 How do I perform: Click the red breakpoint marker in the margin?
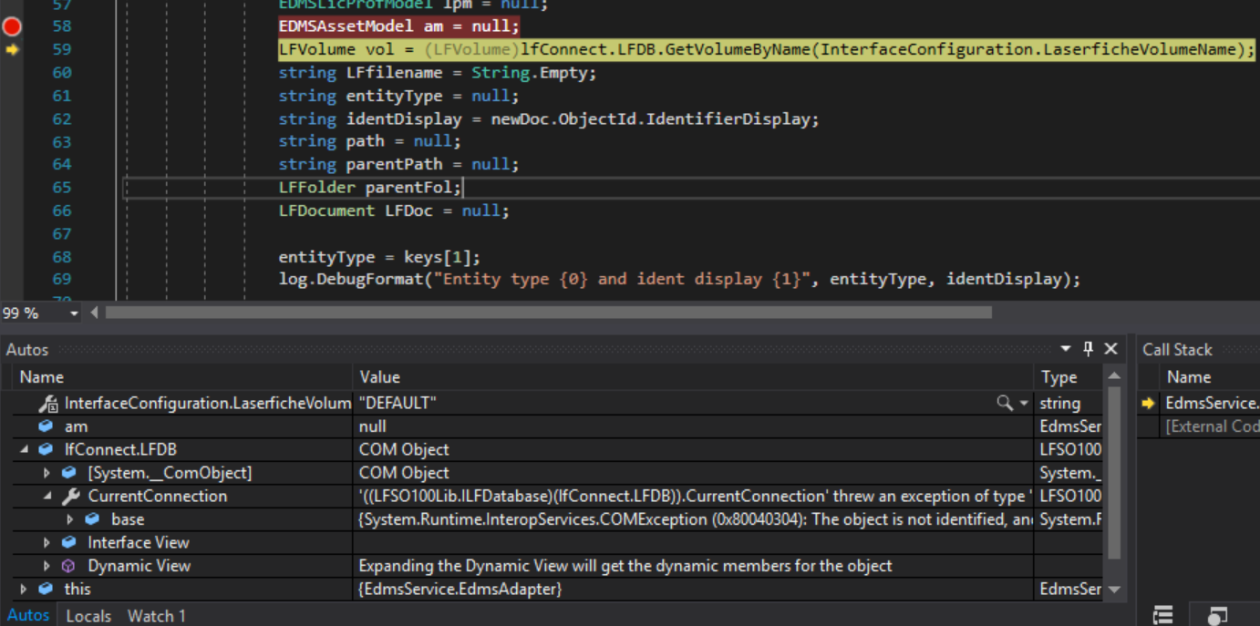pyautogui.click(x=12, y=26)
